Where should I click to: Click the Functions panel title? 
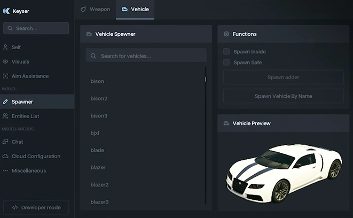tap(245, 34)
